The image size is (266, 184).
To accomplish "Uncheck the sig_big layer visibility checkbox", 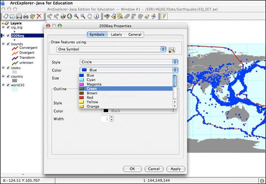I will 8,27.
